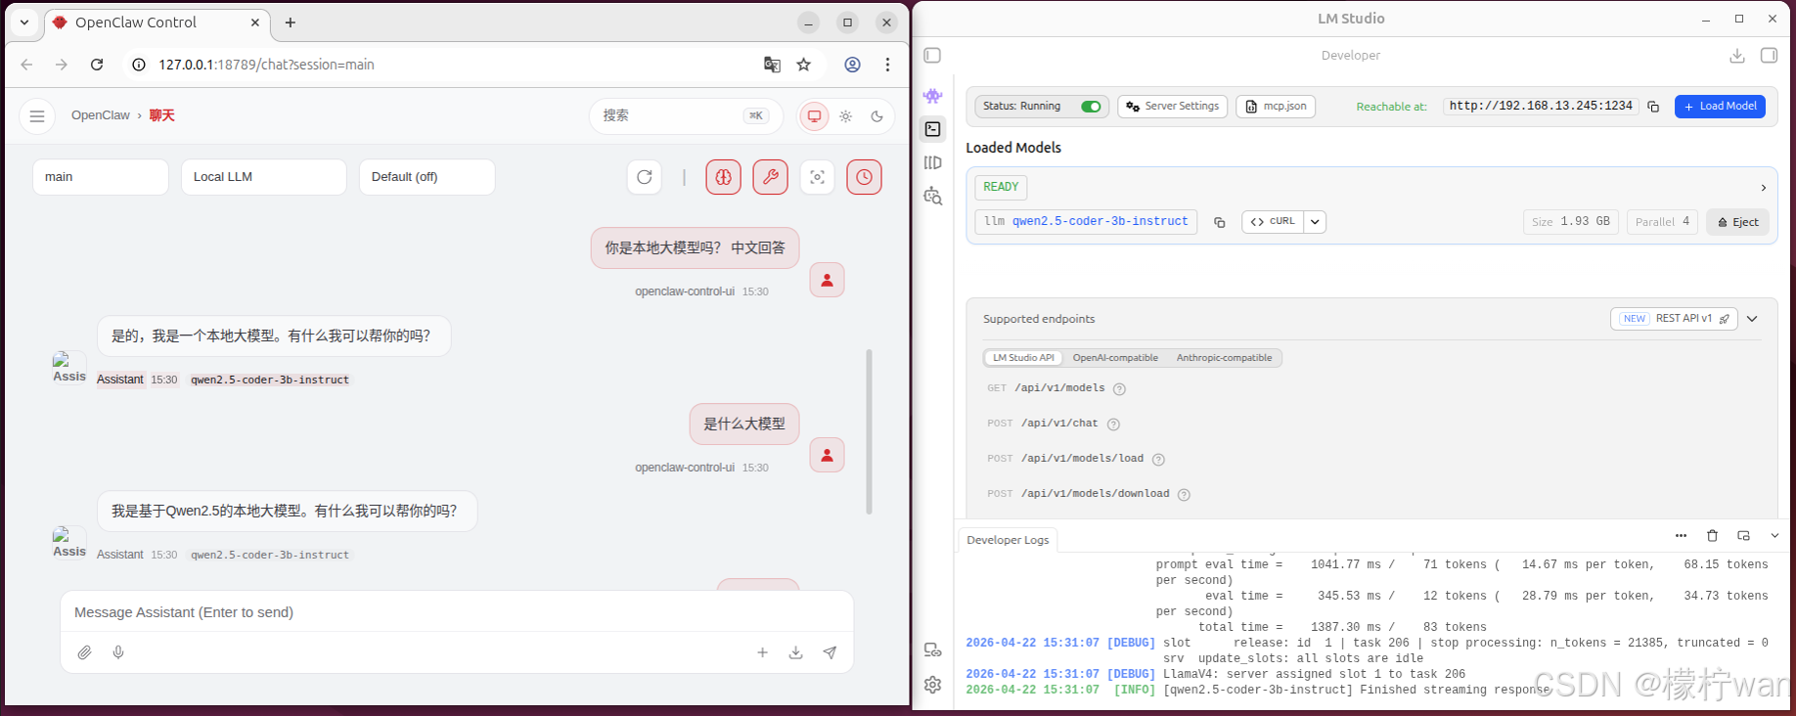Open the LM Studio My Models icon
The image size is (1796, 716).
(933, 162)
